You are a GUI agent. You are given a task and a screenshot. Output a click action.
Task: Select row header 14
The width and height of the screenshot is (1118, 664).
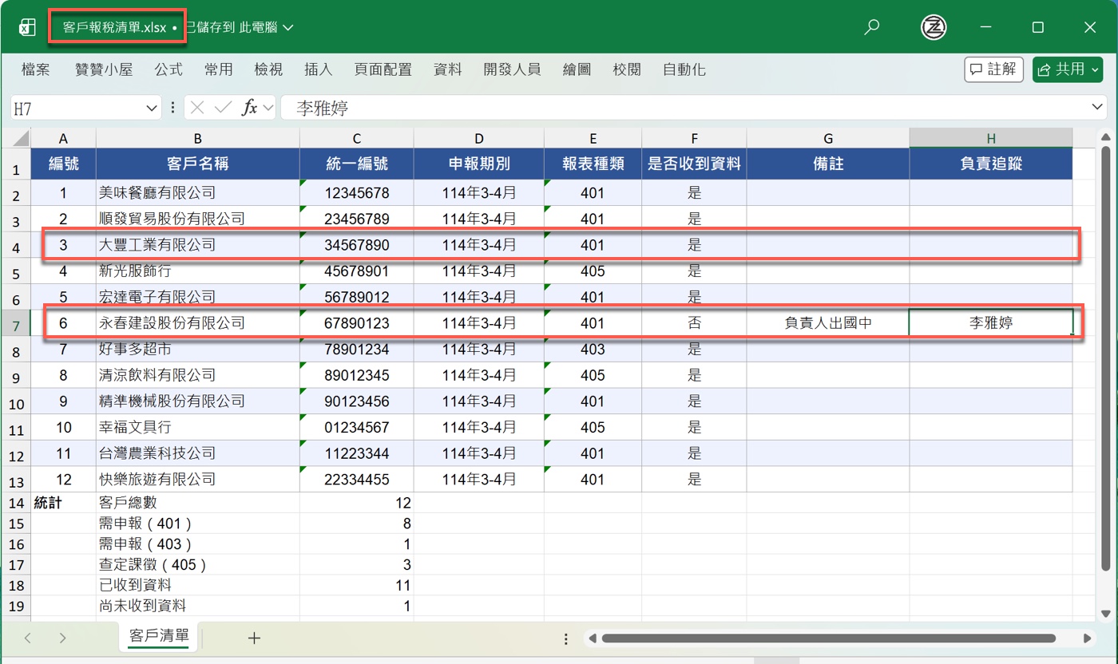pos(17,503)
